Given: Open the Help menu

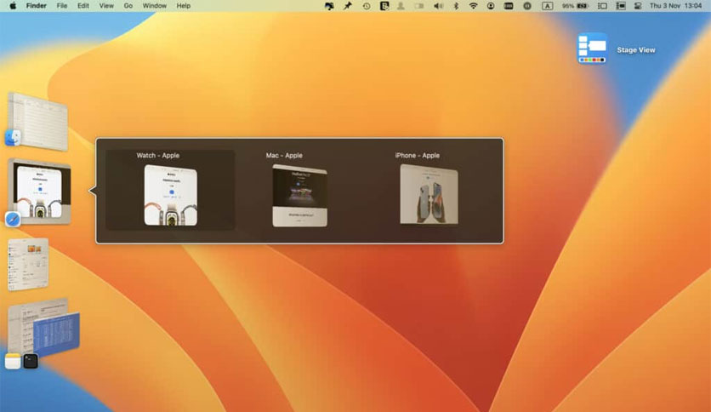Looking at the screenshot, I should [x=183, y=5].
